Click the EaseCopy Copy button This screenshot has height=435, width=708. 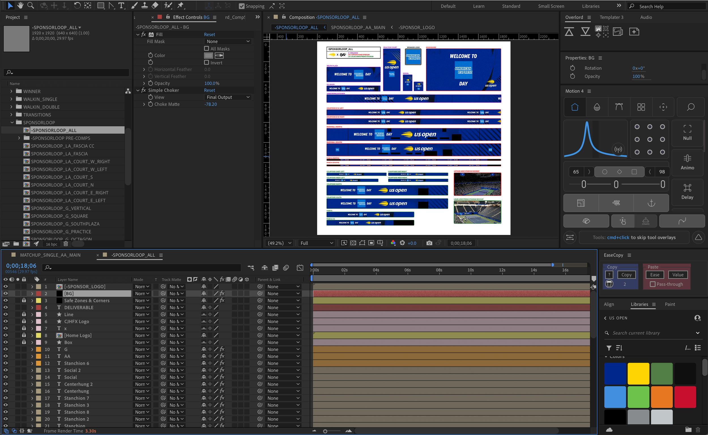point(626,275)
